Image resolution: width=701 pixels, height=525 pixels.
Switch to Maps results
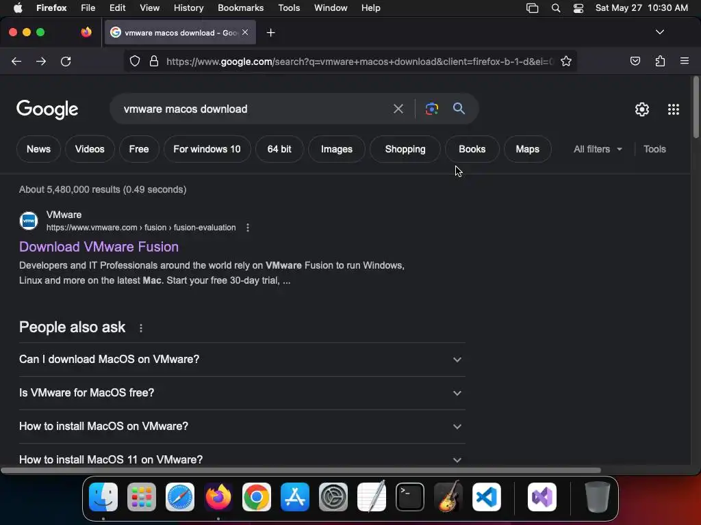tap(528, 149)
